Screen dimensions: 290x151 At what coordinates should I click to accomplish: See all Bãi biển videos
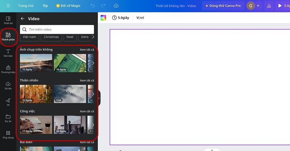pos(87,142)
